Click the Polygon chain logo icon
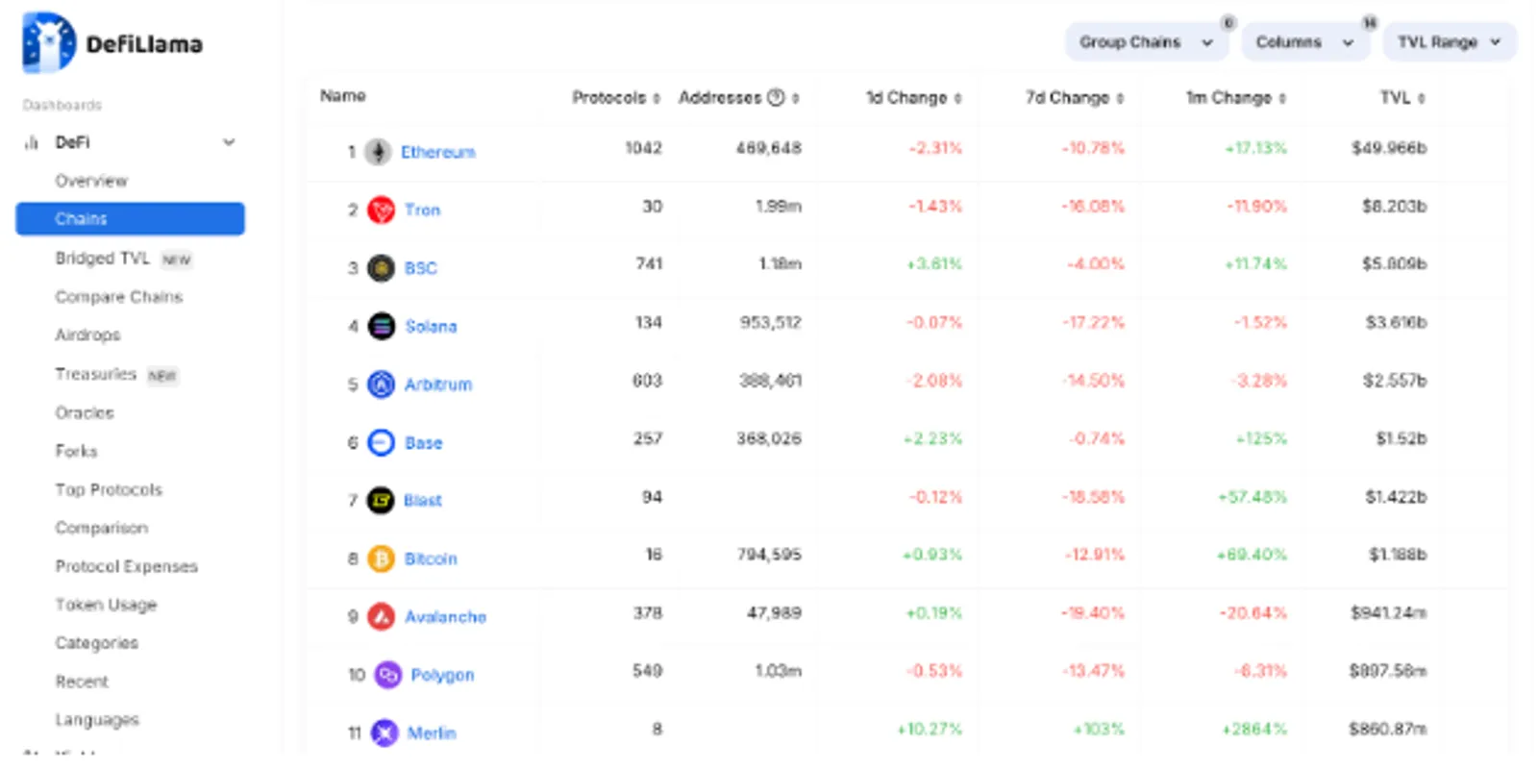1538x769 pixels. coord(387,675)
